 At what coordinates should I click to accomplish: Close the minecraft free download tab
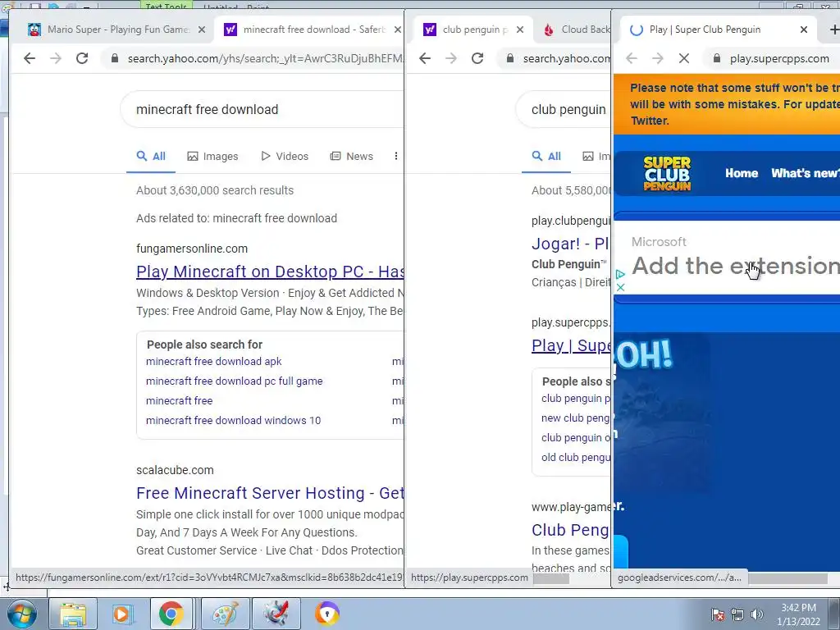(x=398, y=30)
